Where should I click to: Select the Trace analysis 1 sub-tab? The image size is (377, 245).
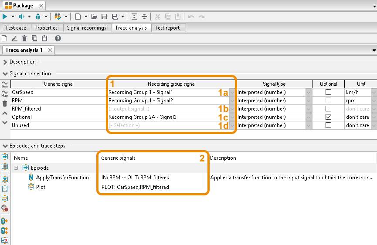coord(24,50)
